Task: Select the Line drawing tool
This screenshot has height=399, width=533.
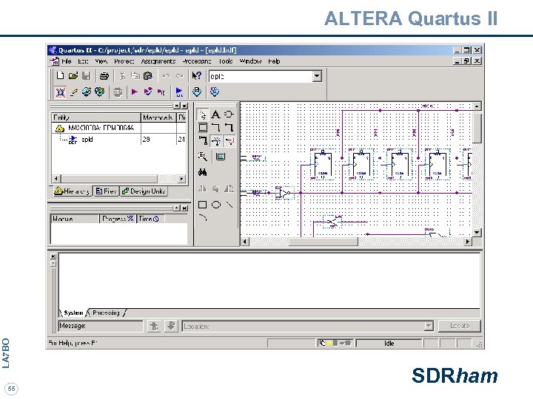Action: click(x=229, y=205)
